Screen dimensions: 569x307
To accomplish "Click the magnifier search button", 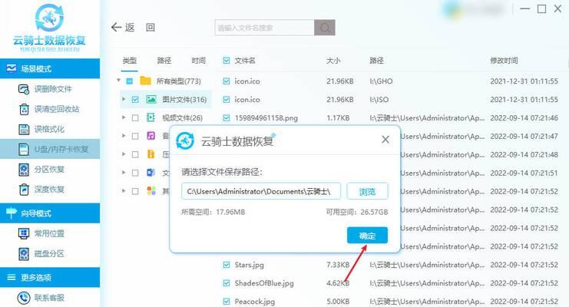I will click(x=325, y=28).
